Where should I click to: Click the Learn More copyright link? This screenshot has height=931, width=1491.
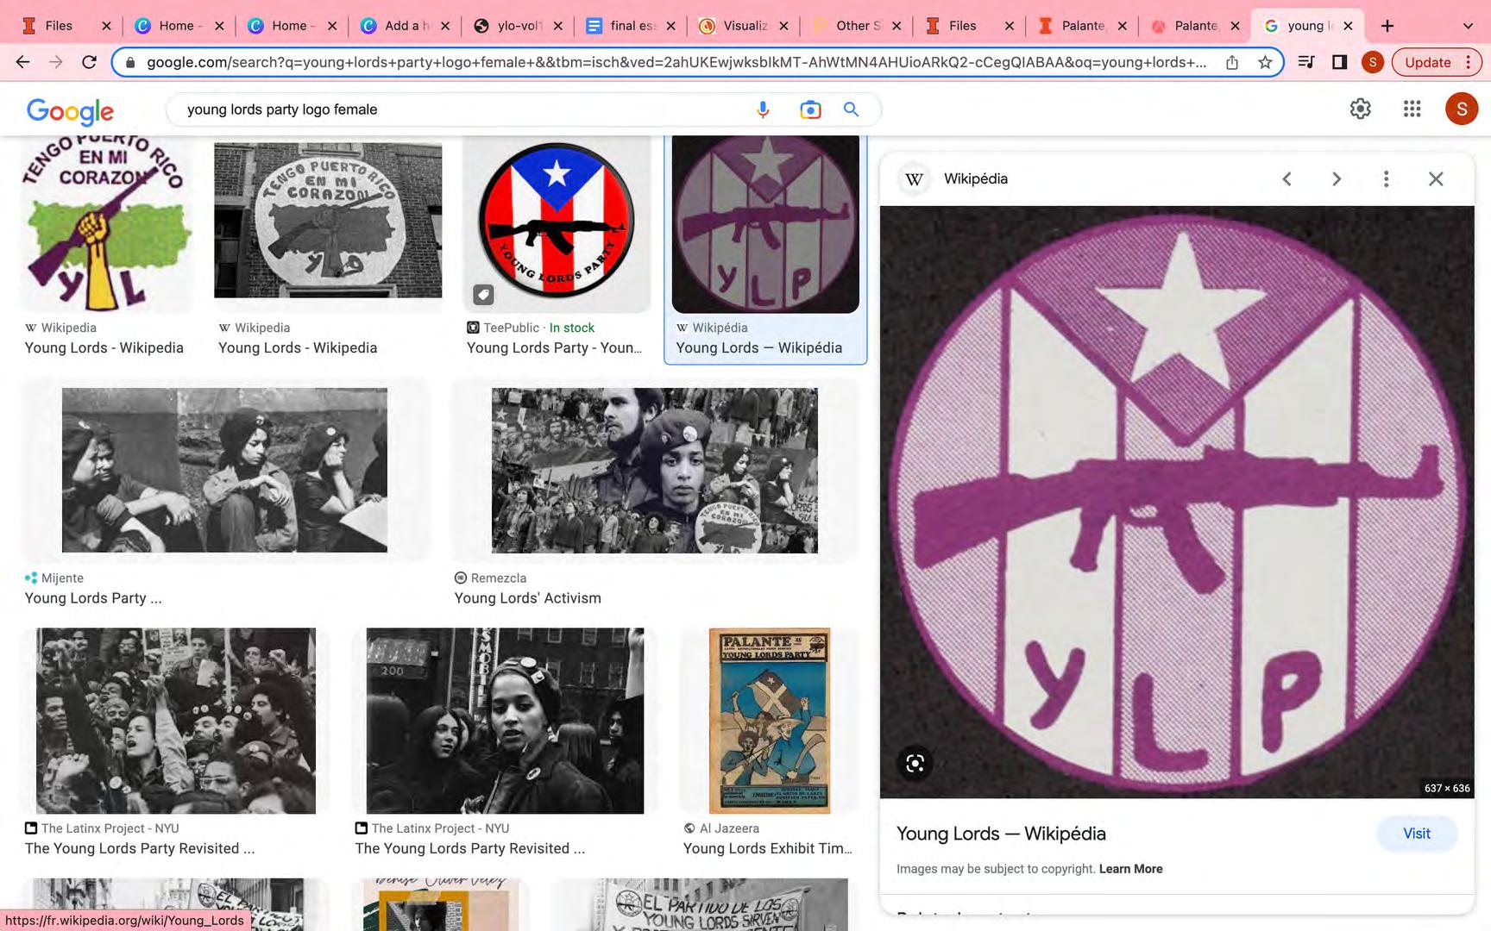pos(1130,869)
